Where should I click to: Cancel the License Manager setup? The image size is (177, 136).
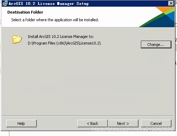(x=156, y=123)
